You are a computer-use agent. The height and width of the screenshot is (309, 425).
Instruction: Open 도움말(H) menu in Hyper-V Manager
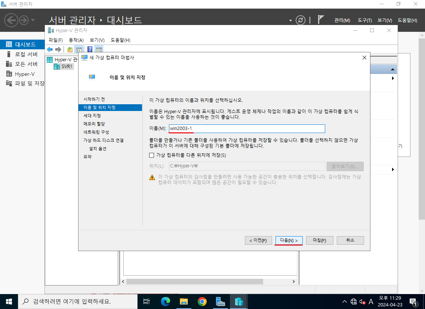click(x=120, y=40)
